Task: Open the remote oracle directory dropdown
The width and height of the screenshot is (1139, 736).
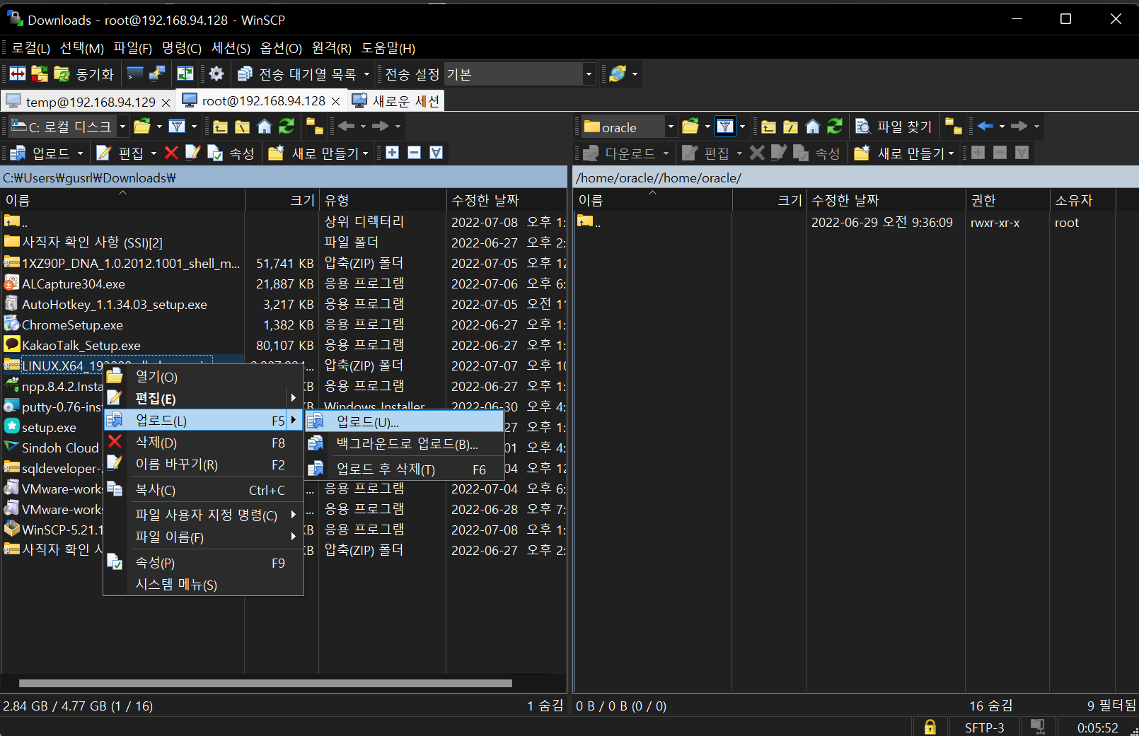Action: tap(671, 127)
